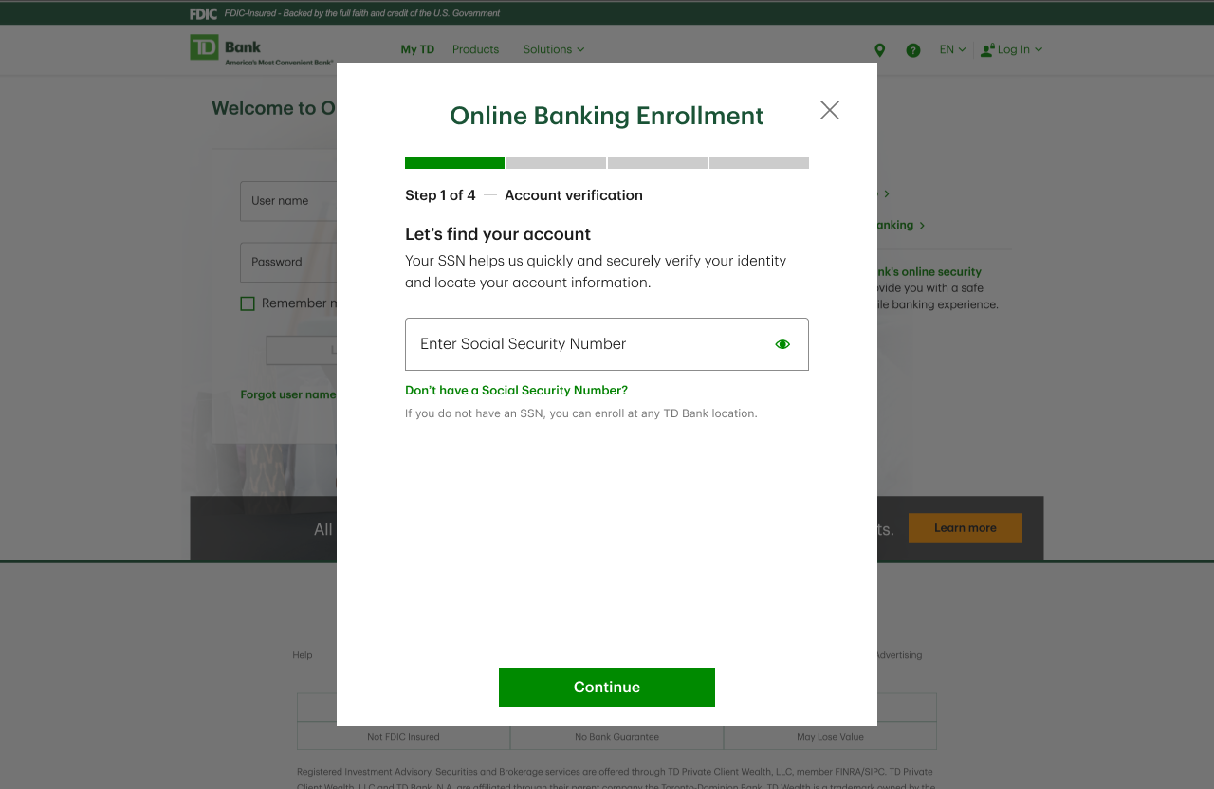Click the Help footer link
Image resolution: width=1214 pixels, height=789 pixels.
coord(303,655)
